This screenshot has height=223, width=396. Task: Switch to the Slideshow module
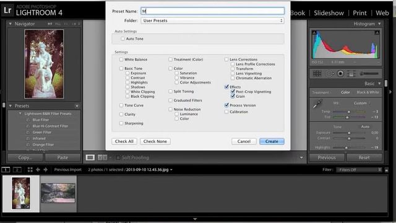point(329,13)
